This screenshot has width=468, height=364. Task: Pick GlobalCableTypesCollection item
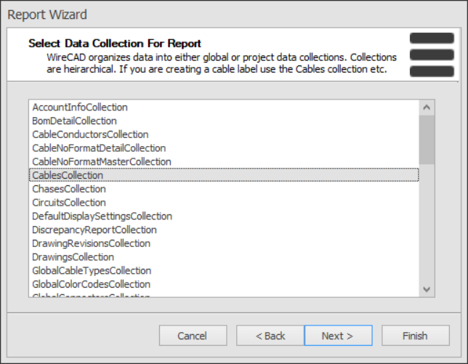92,270
